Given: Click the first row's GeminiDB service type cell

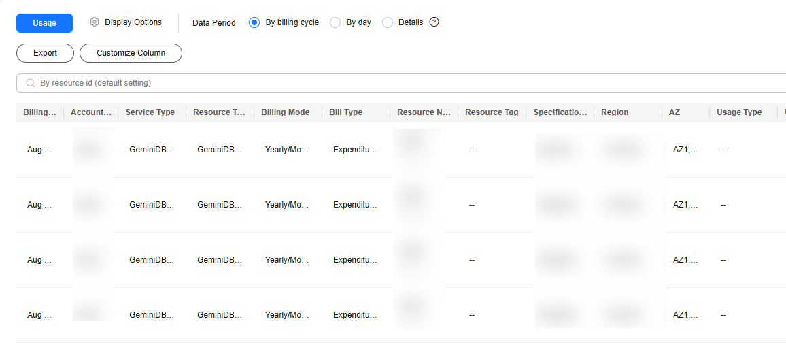Looking at the screenshot, I should 152,150.
